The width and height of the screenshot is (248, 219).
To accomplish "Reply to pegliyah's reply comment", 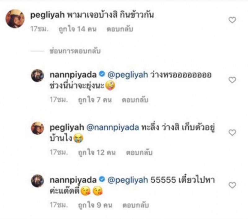I will (139, 152).
